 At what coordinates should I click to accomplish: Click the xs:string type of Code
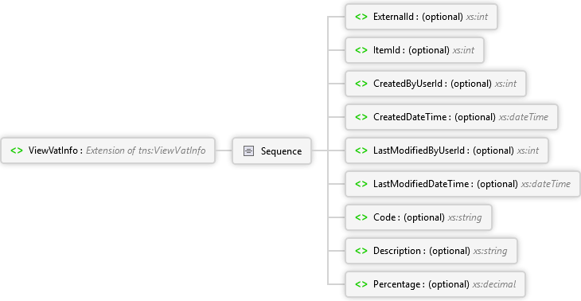pos(465,217)
